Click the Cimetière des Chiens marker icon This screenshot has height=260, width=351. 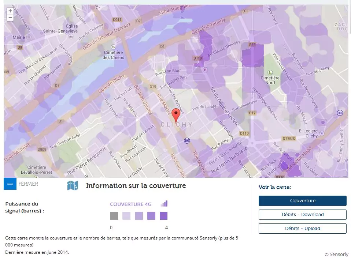(113, 46)
